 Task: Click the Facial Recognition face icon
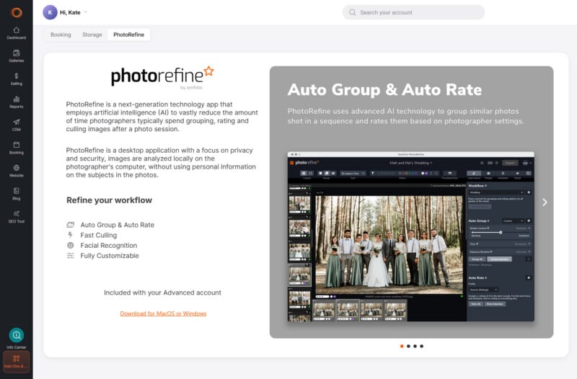pyautogui.click(x=70, y=245)
